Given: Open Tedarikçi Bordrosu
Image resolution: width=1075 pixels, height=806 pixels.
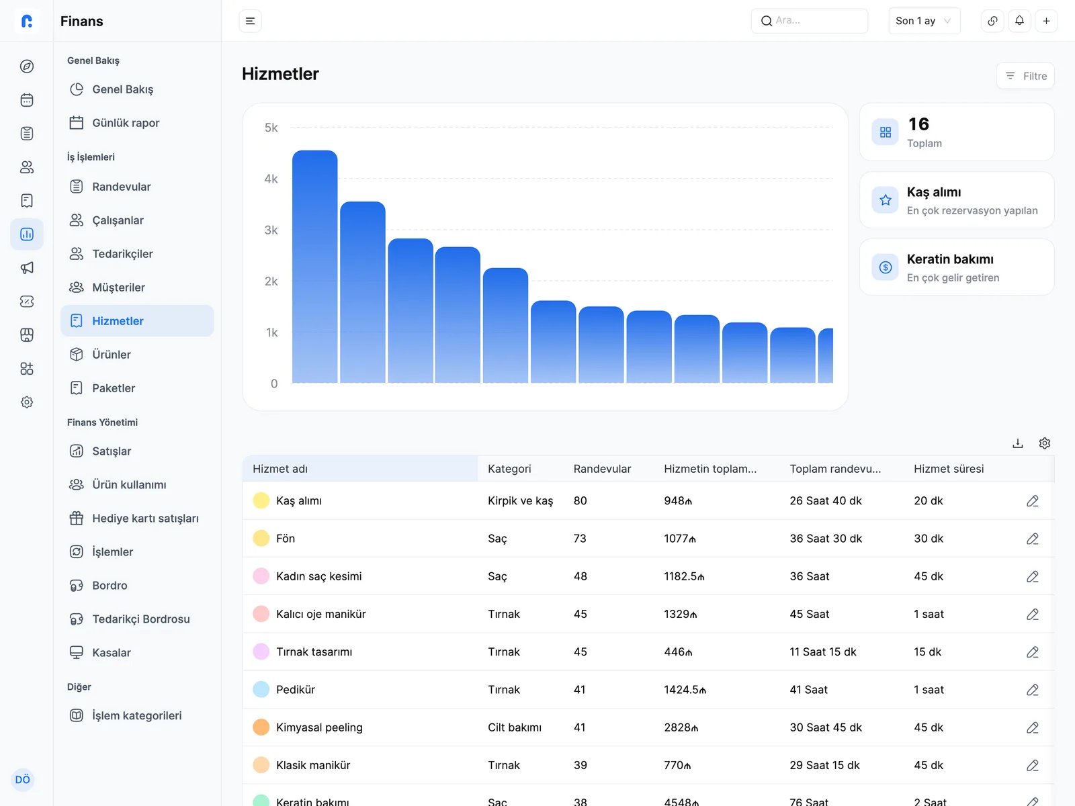Looking at the screenshot, I should 137,619.
